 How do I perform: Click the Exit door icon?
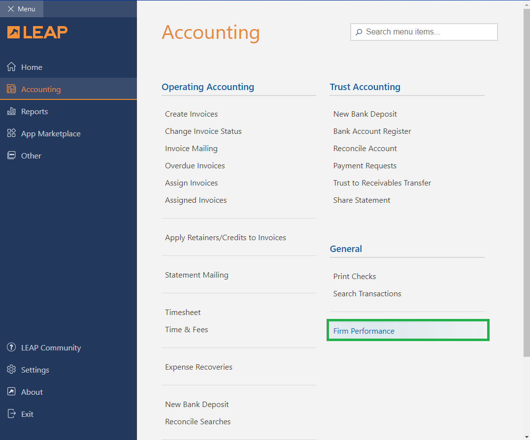11,414
